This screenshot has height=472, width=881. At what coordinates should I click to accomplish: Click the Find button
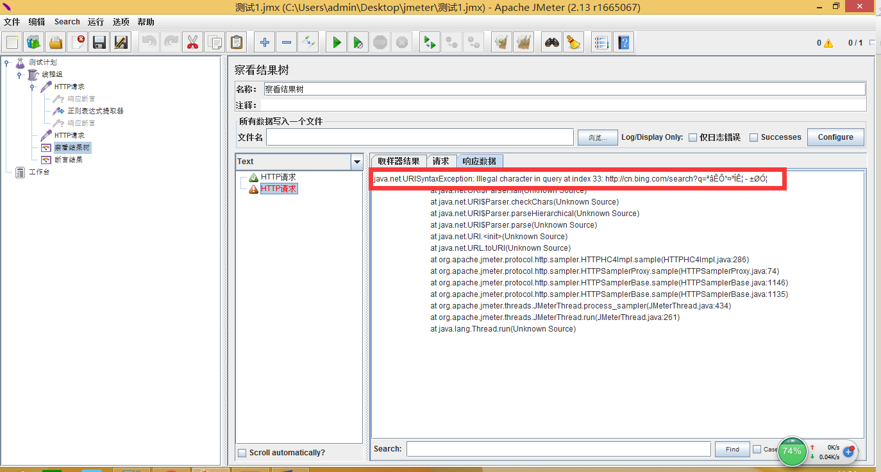pyautogui.click(x=732, y=450)
